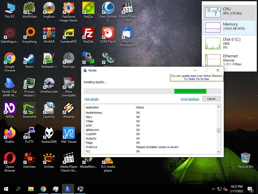Open the PuTTY desktop shortcut
This screenshot has height=194, width=258.
click(29, 135)
